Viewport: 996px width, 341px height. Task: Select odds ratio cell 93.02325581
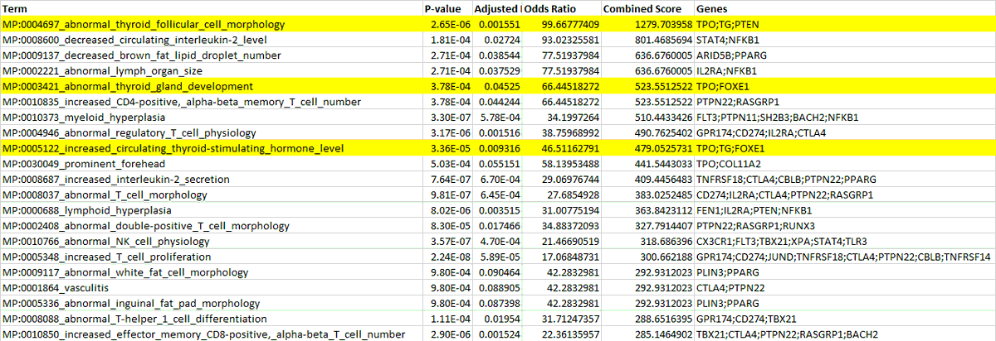[560, 40]
